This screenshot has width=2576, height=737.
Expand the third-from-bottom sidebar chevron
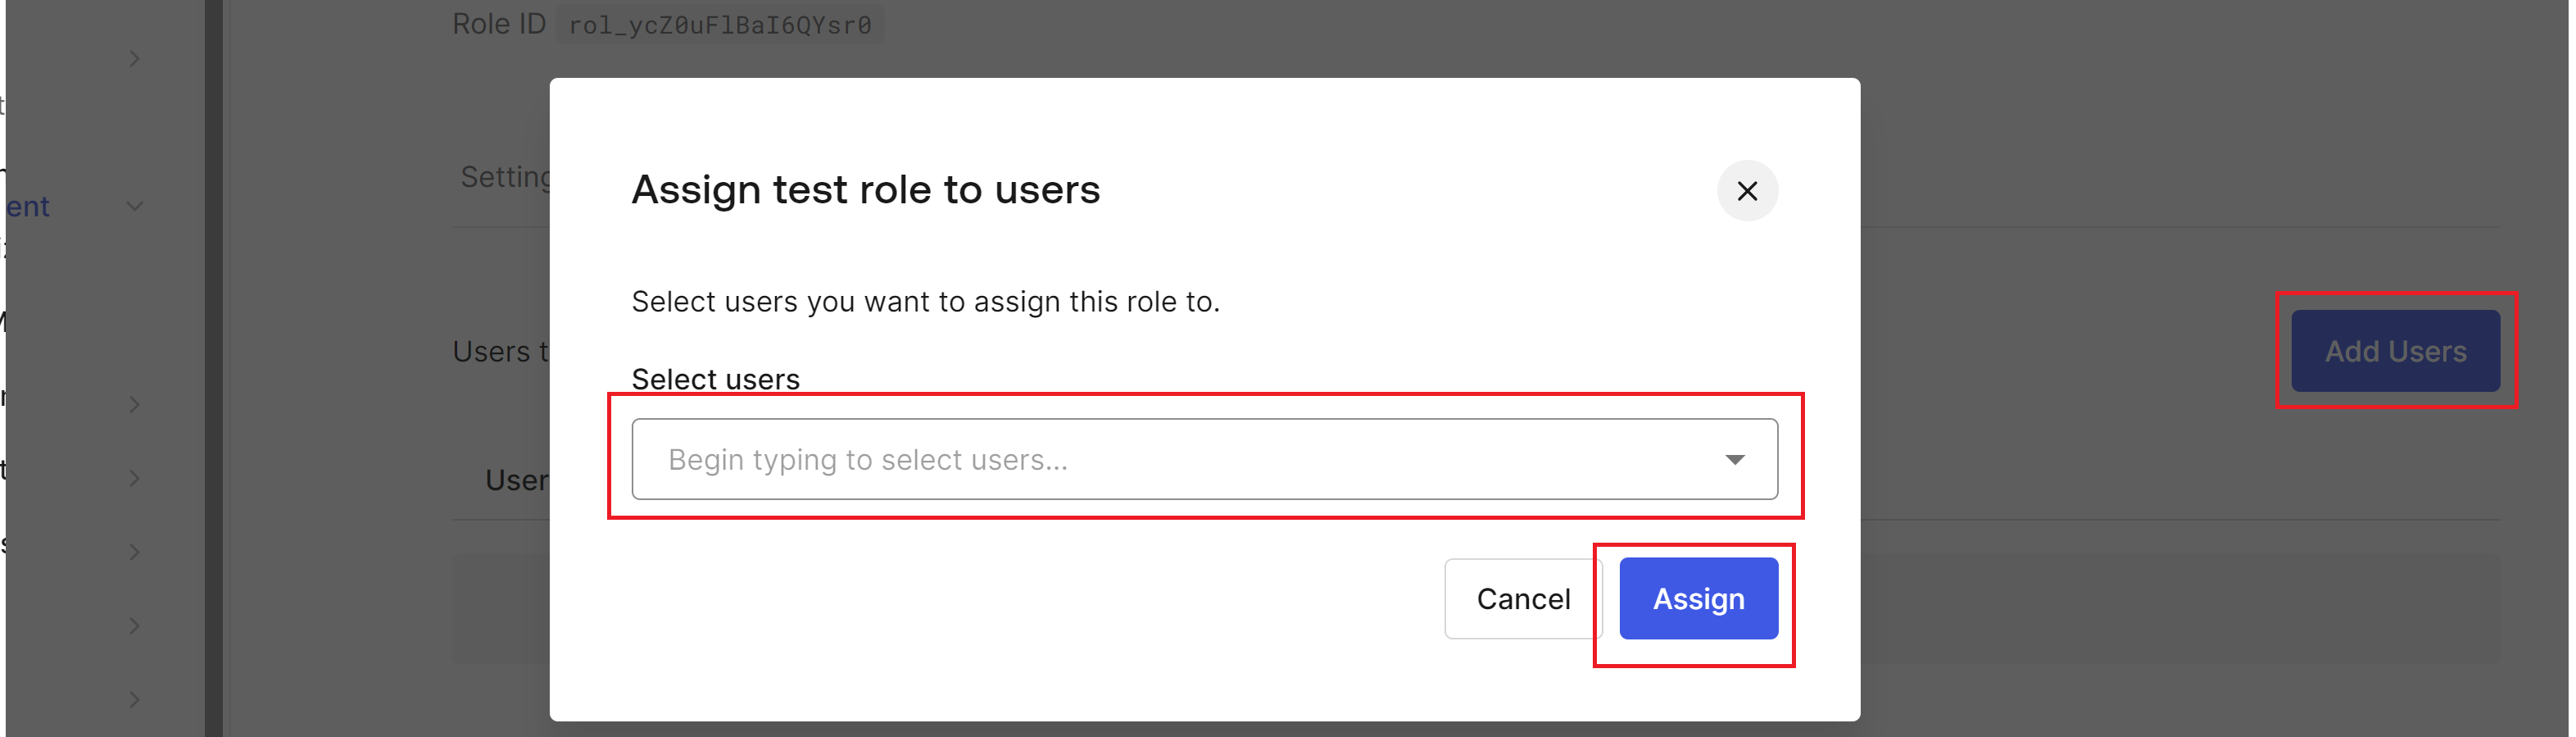pos(135,552)
